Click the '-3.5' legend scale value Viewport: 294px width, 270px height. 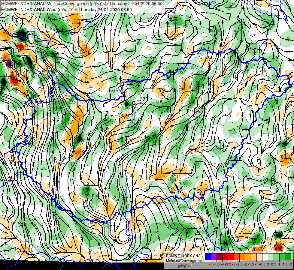(x=229, y=264)
